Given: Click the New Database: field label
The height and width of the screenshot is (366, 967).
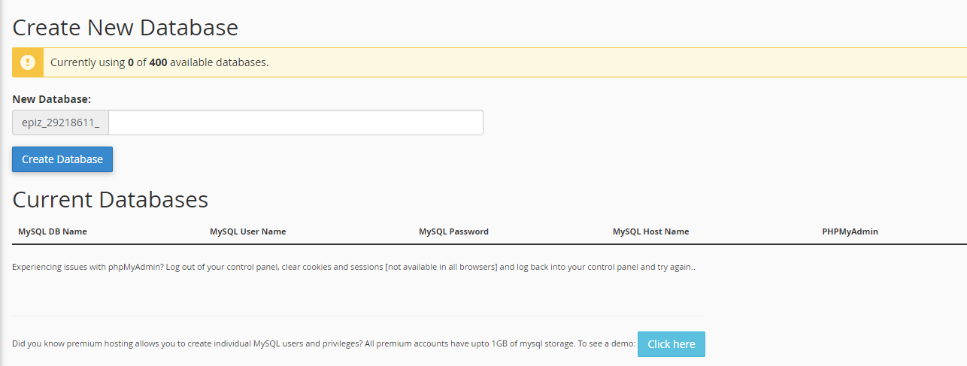Looking at the screenshot, I should [x=52, y=99].
